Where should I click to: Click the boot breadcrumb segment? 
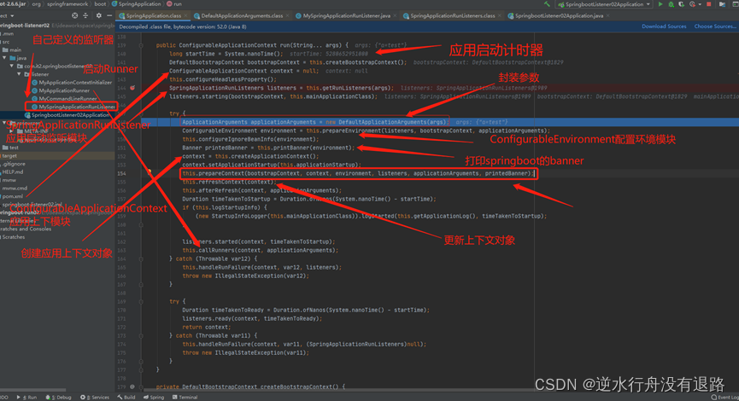click(101, 3)
